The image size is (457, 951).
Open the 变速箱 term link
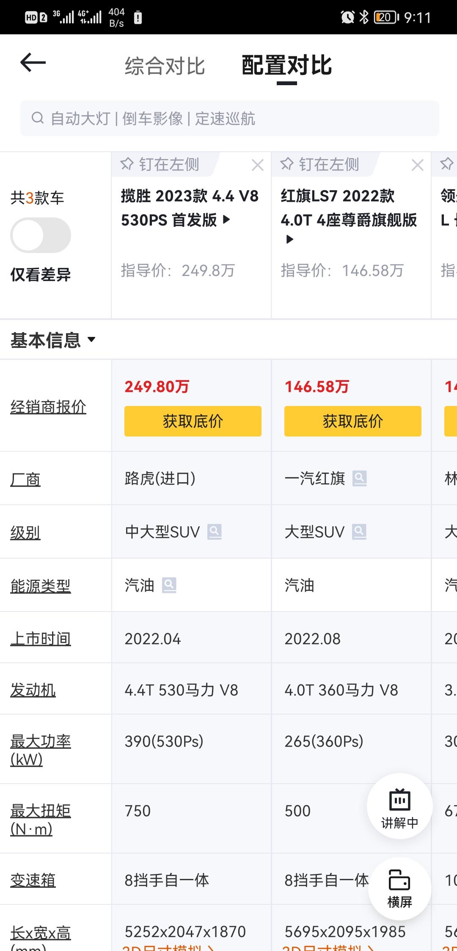[x=33, y=880]
